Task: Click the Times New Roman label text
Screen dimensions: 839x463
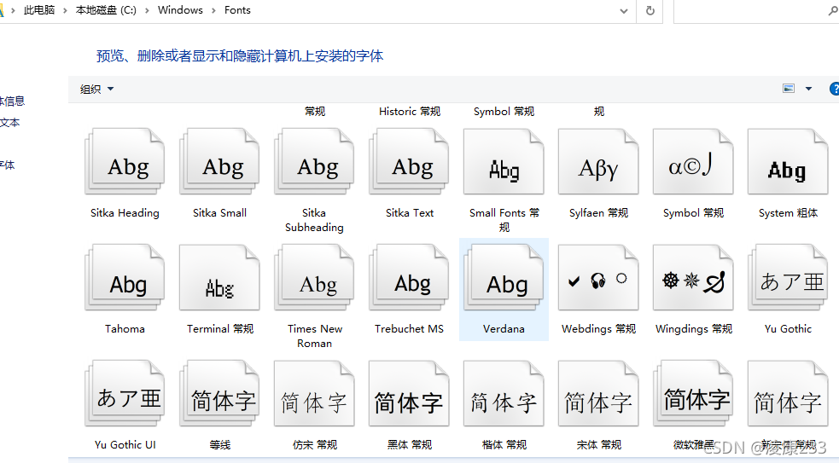Action: [x=315, y=336]
